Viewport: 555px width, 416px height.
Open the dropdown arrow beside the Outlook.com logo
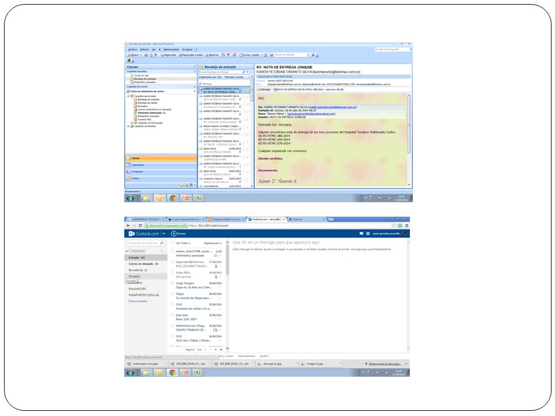tap(164, 233)
